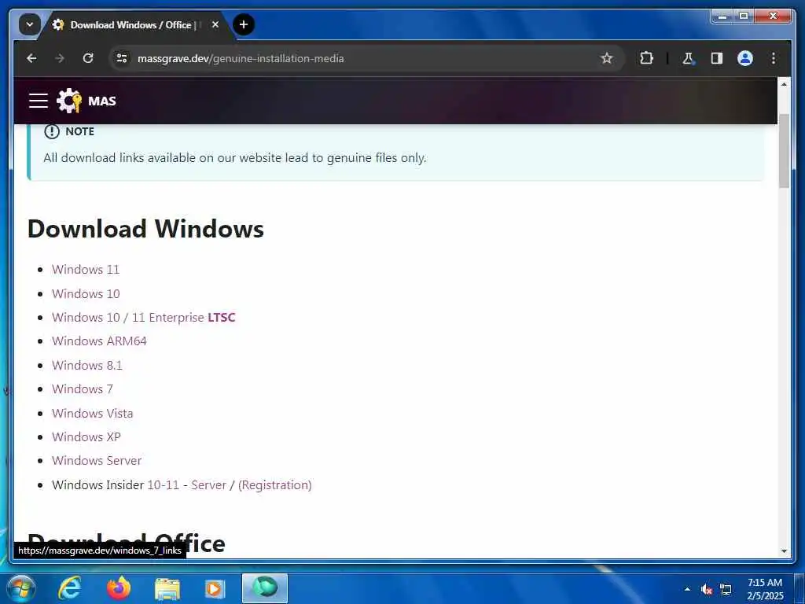Image resolution: width=805 pixels, height=604 pixels.
Task: Click the Download Windows heading
Action: pyautogui.click(x=145, y=229)
